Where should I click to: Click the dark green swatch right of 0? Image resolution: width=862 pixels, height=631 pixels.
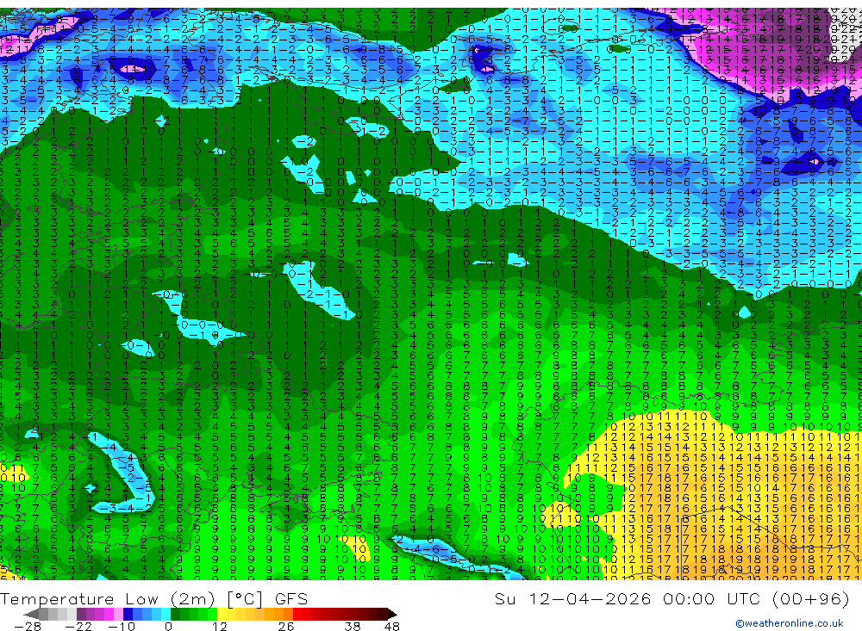pyautogui.click(x=175, y=614)
